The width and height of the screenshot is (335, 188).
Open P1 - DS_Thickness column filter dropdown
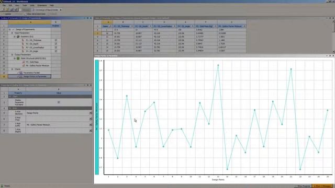click(131, 26)
